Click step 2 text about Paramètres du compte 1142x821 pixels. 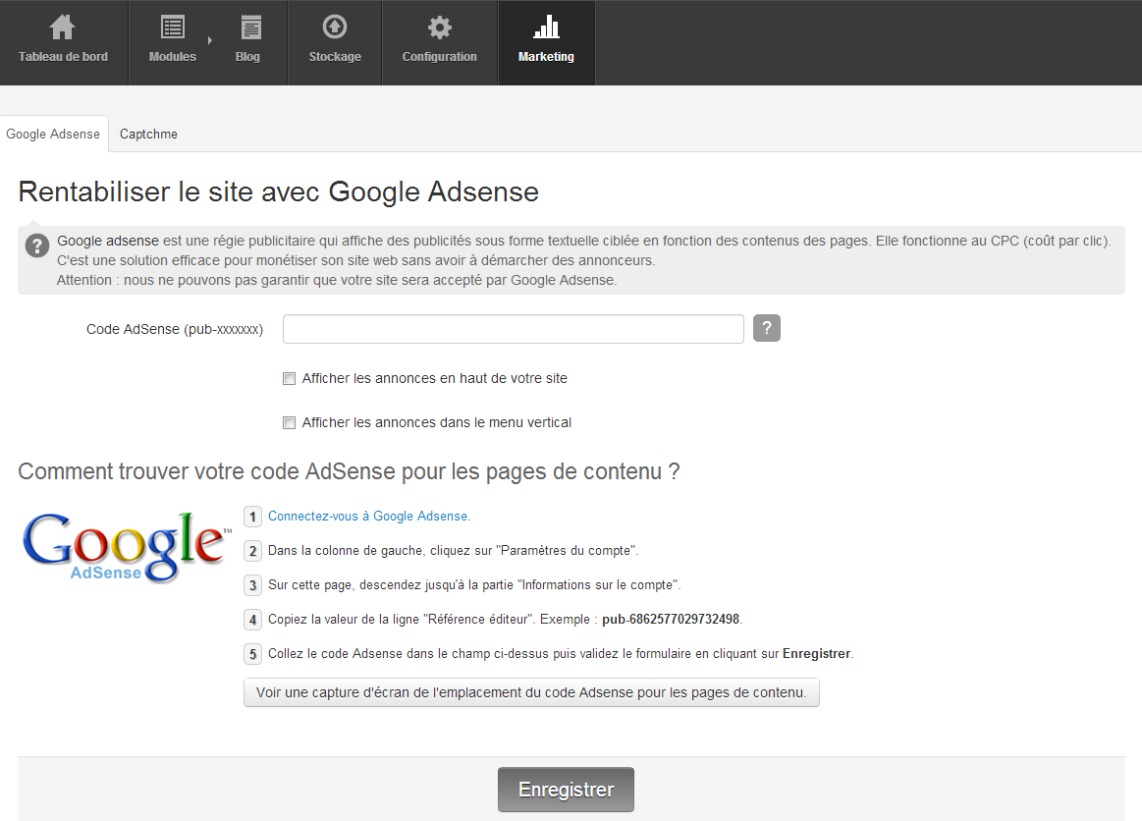(x=453, y=551)
